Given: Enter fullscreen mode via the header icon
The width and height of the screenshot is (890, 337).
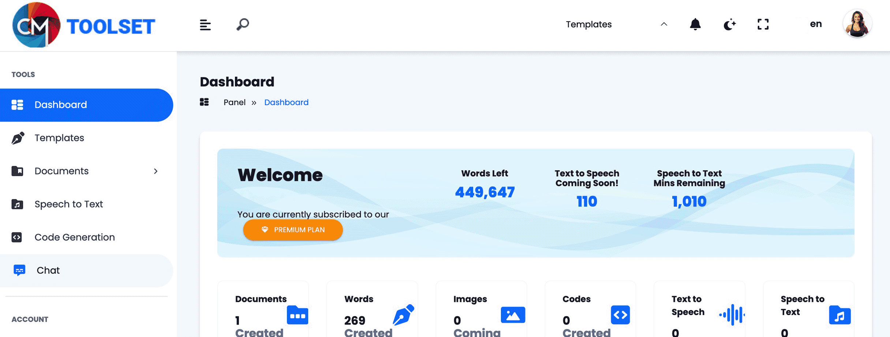Looking at the screenshot, I should click(763, 24).
